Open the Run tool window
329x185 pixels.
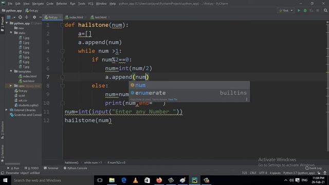click(13, 168)
